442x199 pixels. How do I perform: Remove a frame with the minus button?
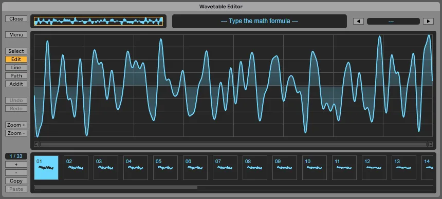click(x=16, y=172)
